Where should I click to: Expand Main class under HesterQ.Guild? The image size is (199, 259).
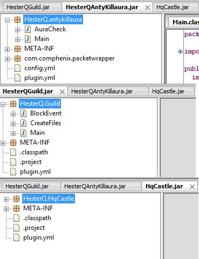[13, 133]
